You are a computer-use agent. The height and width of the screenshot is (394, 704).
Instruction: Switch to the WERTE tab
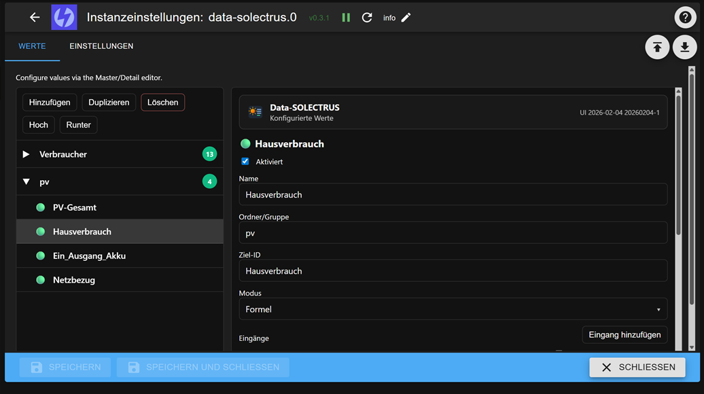[32, 46]
